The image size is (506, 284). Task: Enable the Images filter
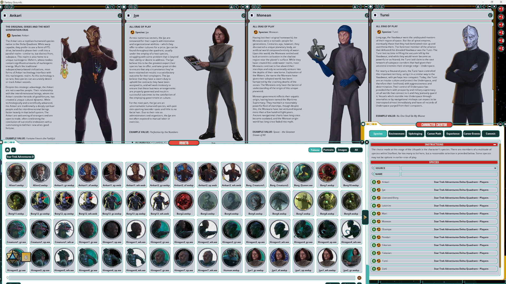342,150
